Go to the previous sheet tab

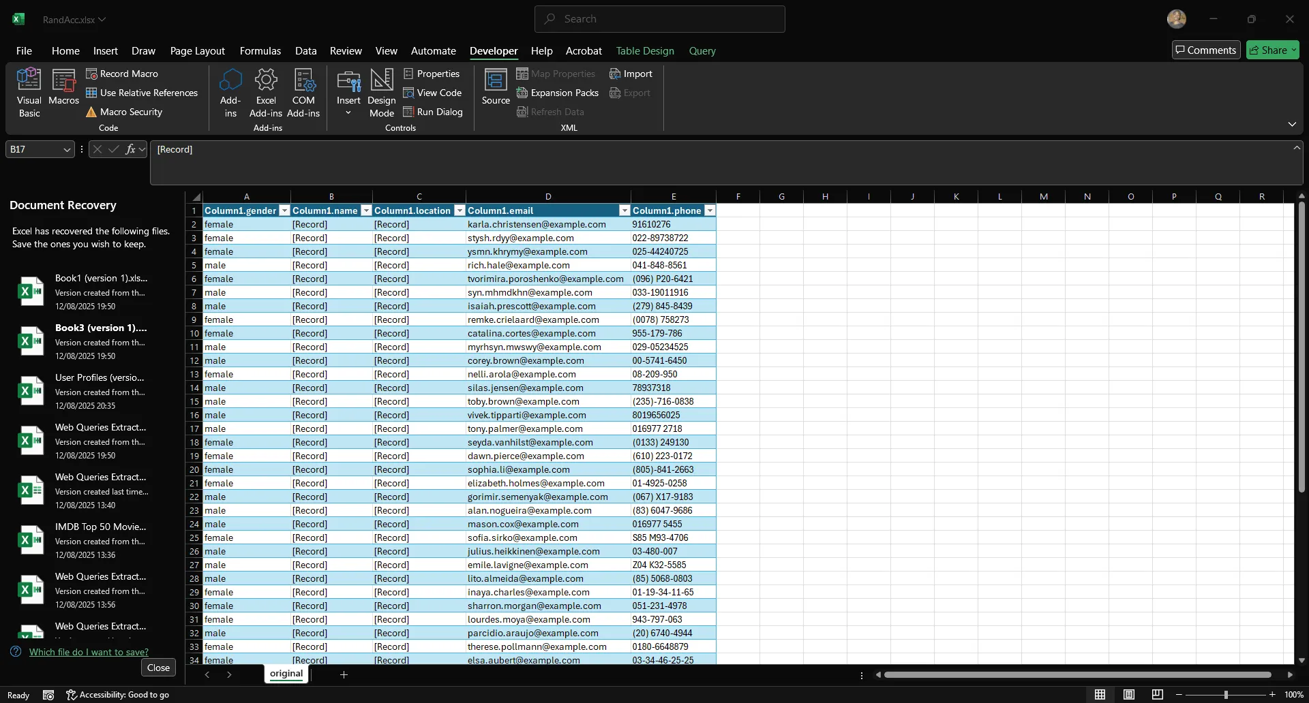(207, 674)
